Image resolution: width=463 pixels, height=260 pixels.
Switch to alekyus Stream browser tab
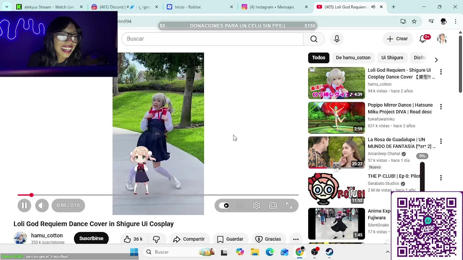click(x=49, y=7)
